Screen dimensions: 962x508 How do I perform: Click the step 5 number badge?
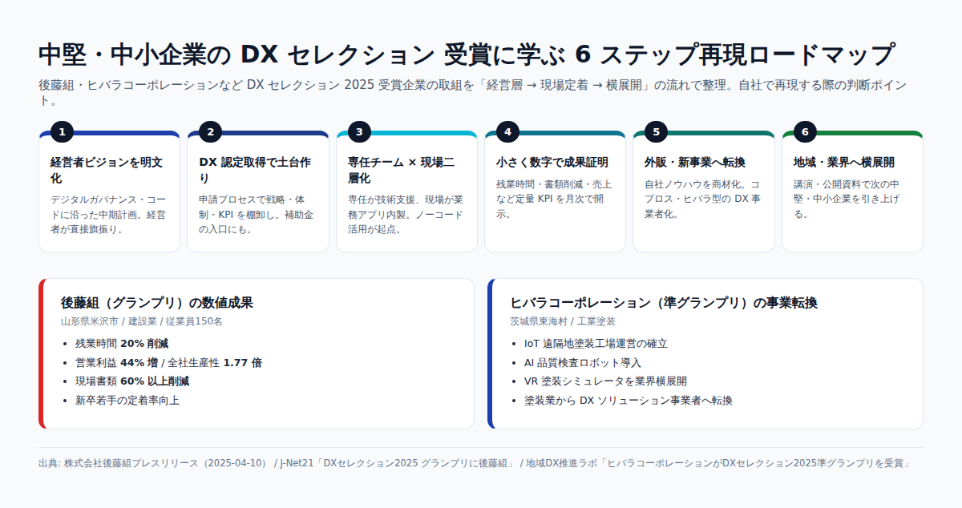coord(656,132)
